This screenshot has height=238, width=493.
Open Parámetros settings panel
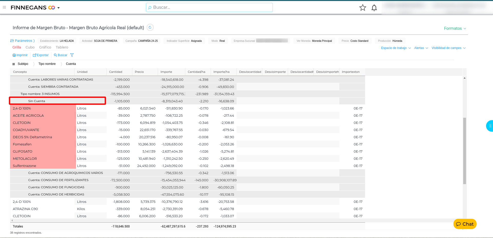pyautogui.click(x=22, y=41)
